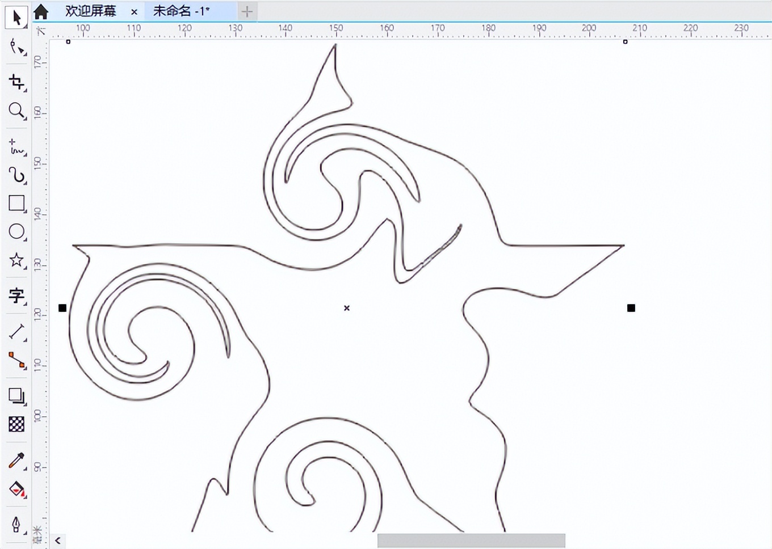Switch to the 未命名 -1 document tab
The image size is (772, 549).
(181, 11)
